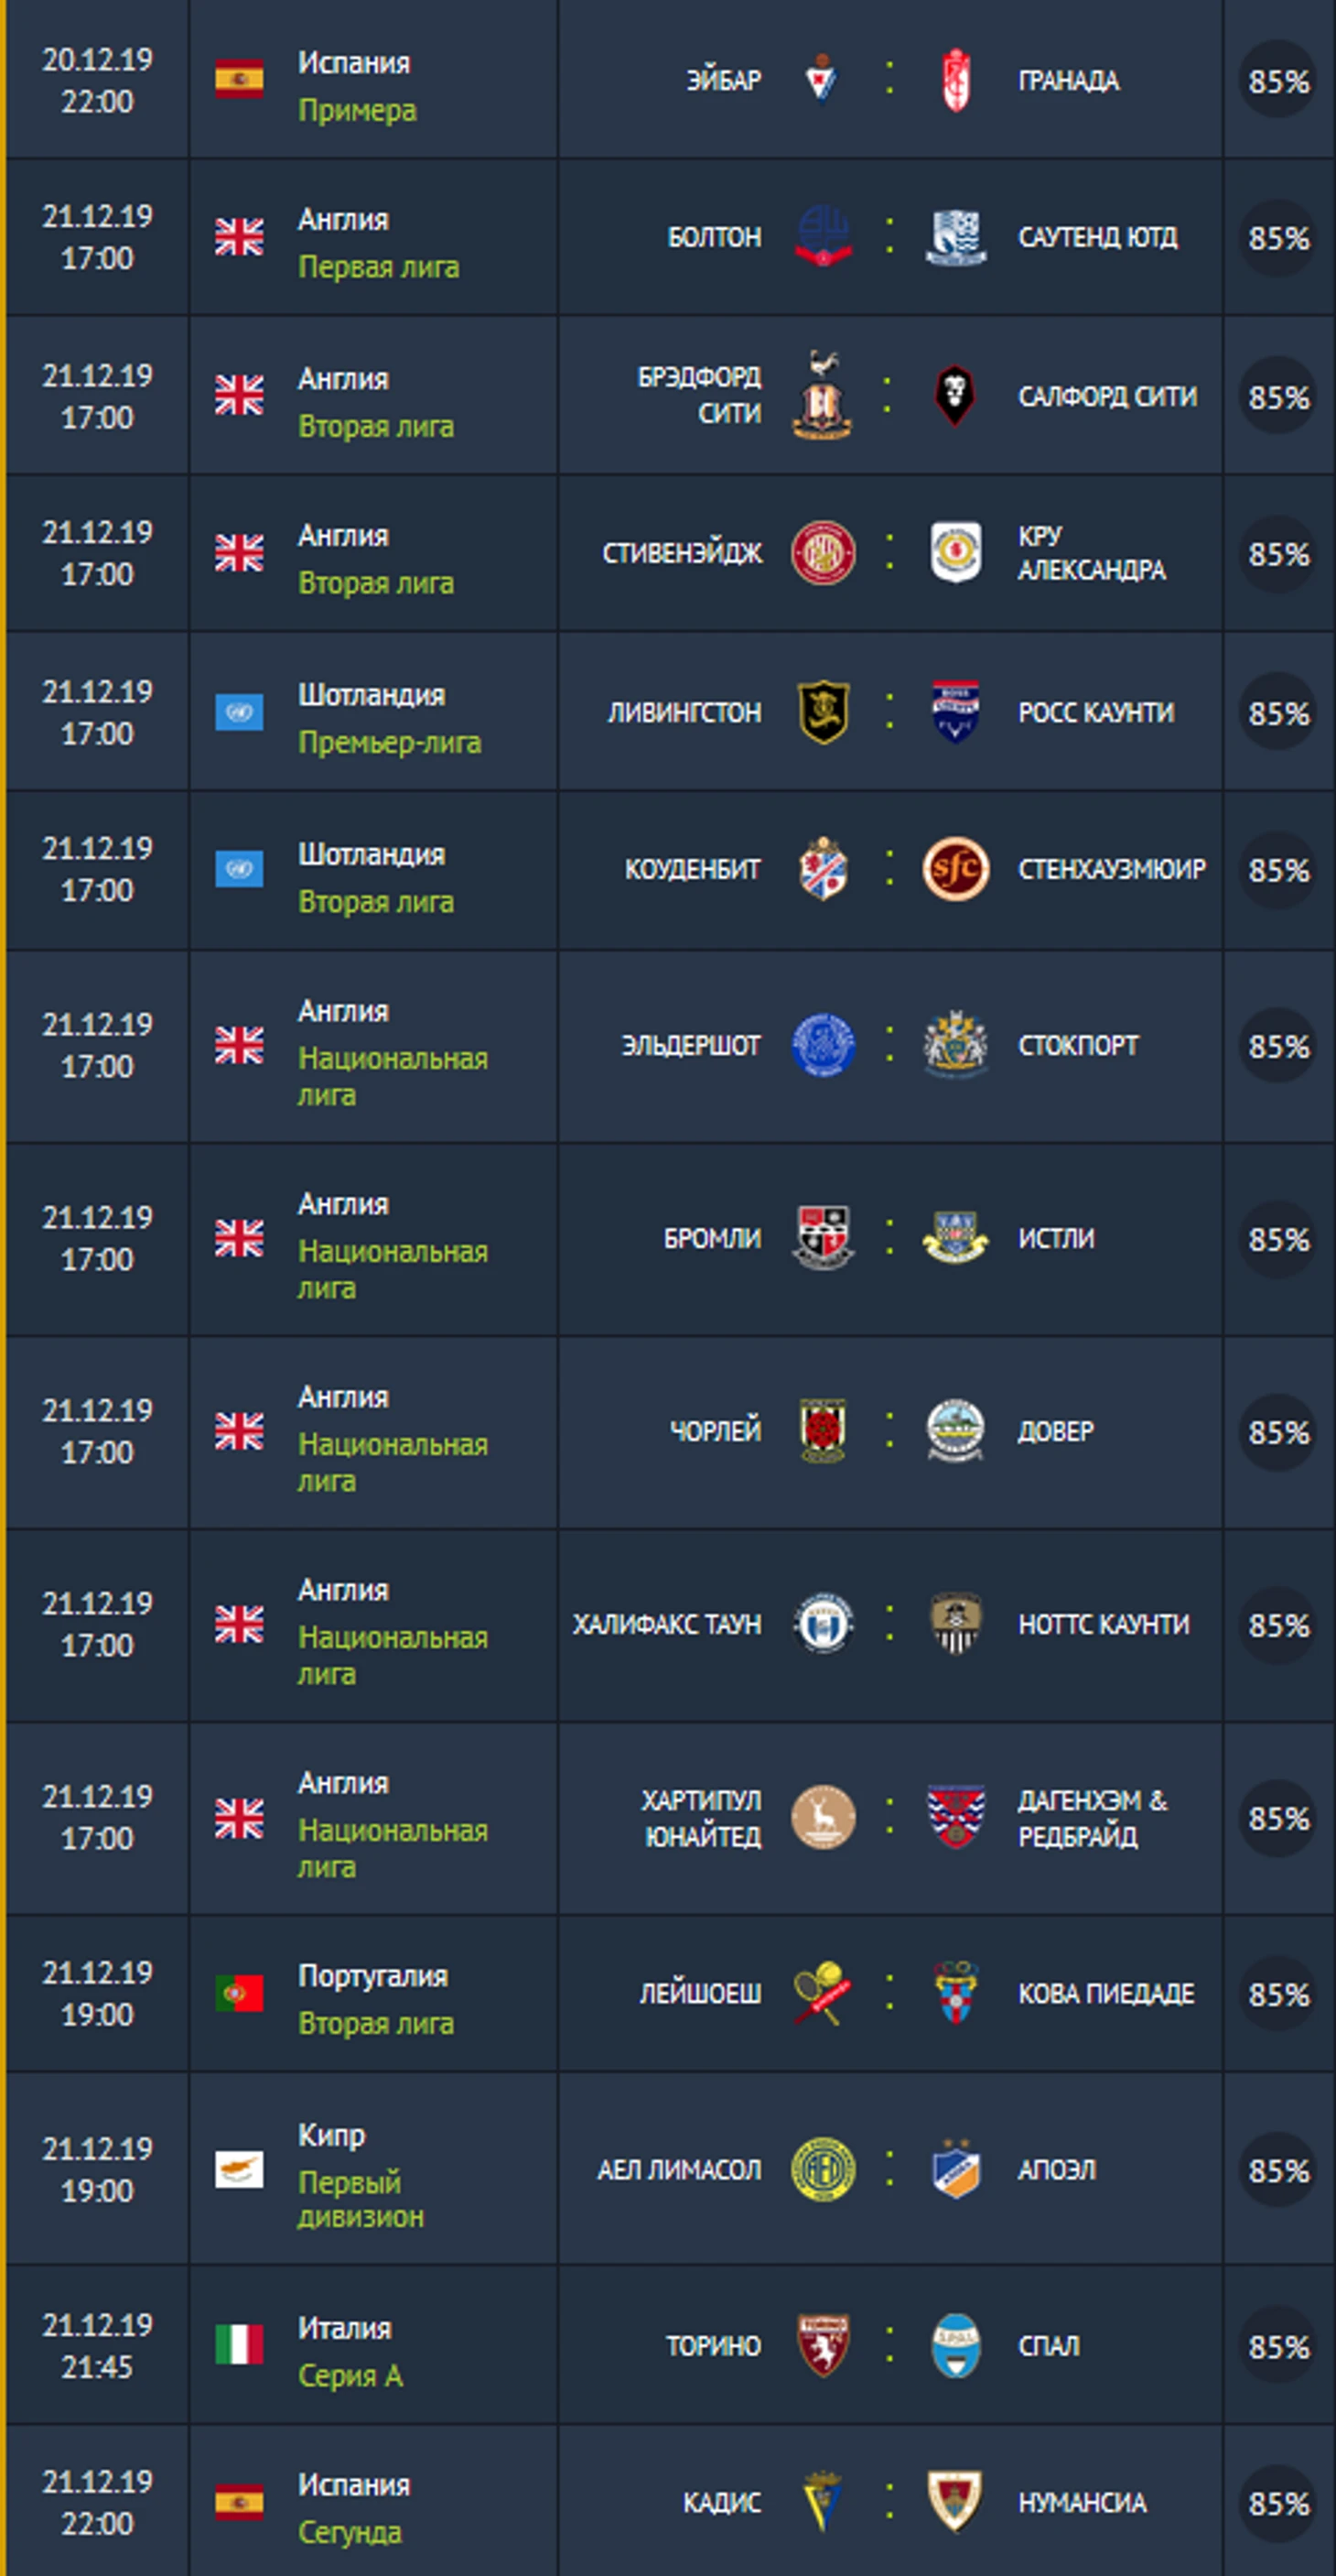Click the Cyprus flag icon
Screen dimensions: 1336x2576
pyautogui.click(x=239, y=2169)
